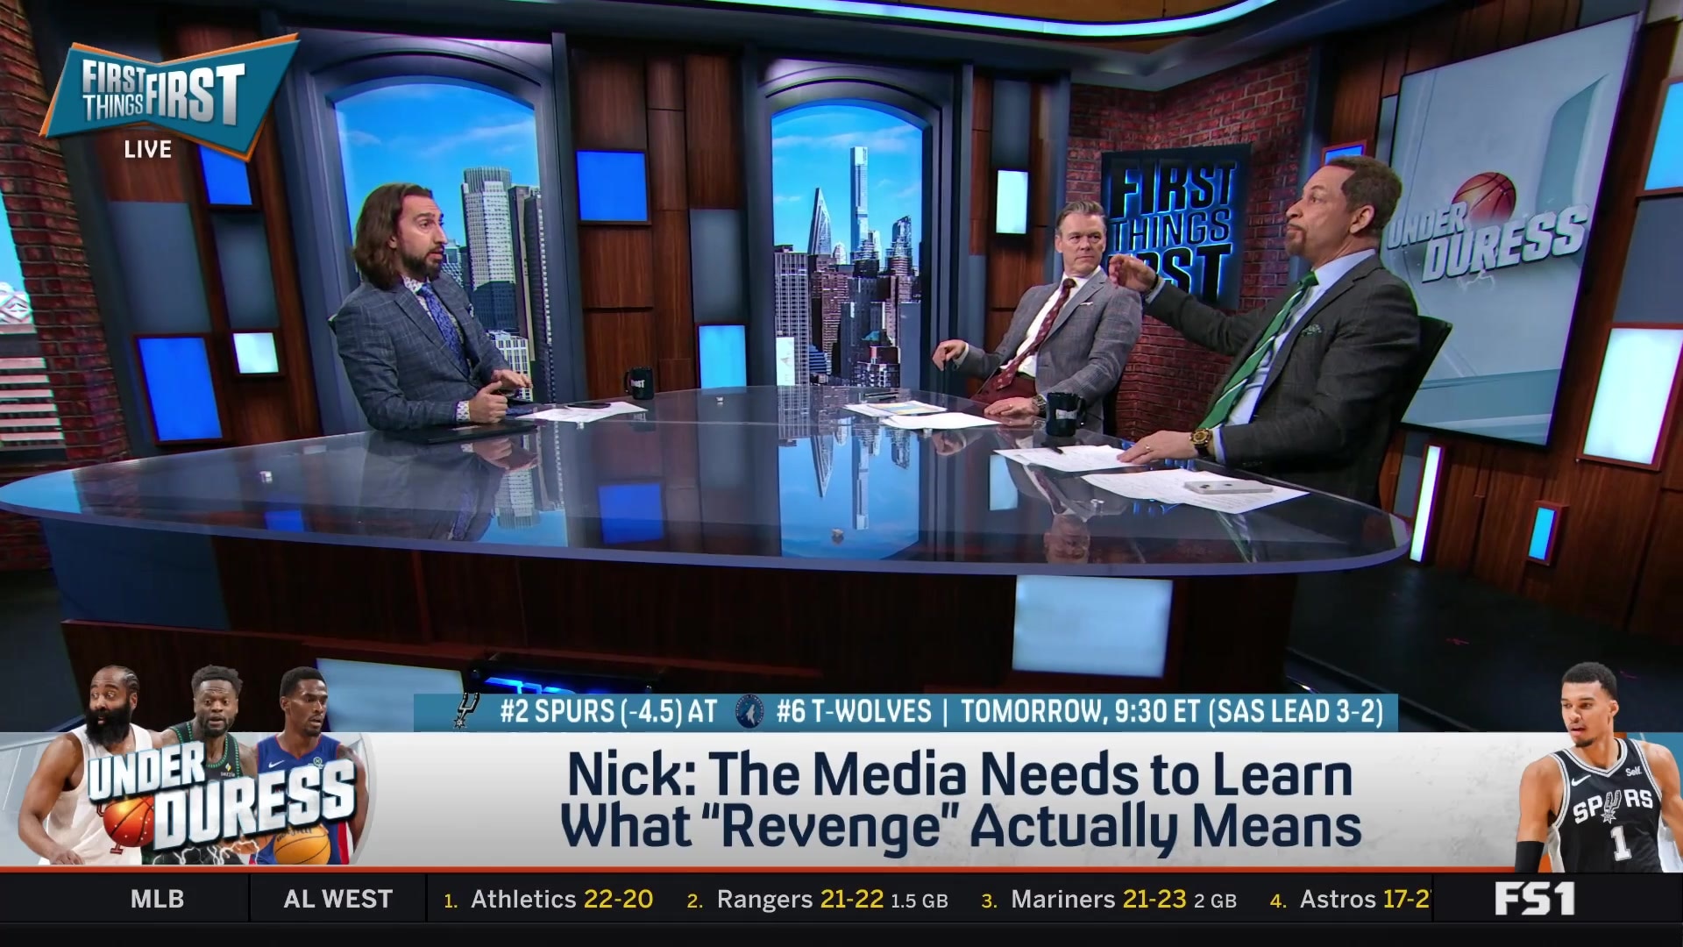Click the Mariners 21-23 standings entry
The height and width of the screenshot is (947, 1683).
click(1109, 899)
